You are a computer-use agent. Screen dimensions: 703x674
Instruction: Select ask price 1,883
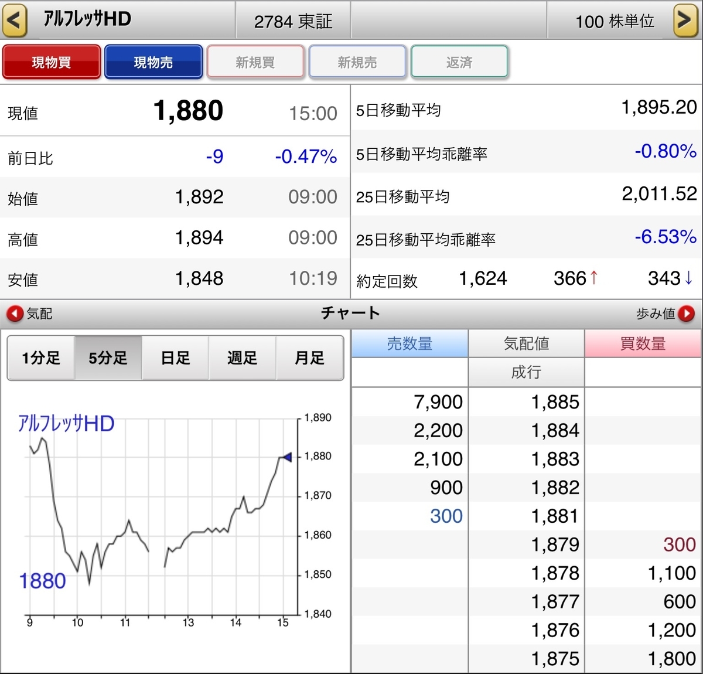pos(555,459)
